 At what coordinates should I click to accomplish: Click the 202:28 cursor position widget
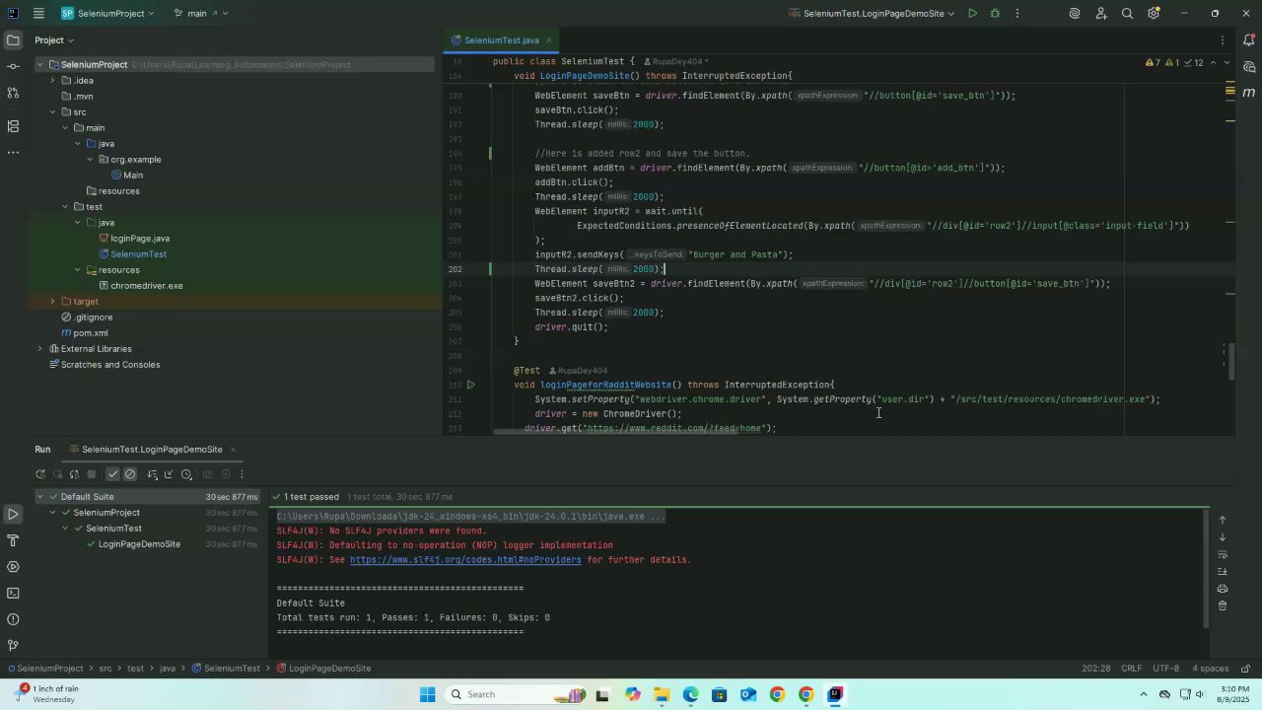click(x=1096, y=669)
